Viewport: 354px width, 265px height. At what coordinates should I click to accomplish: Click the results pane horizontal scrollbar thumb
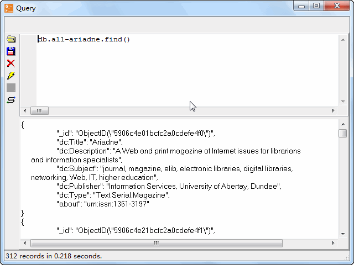[x=156, y=243]
